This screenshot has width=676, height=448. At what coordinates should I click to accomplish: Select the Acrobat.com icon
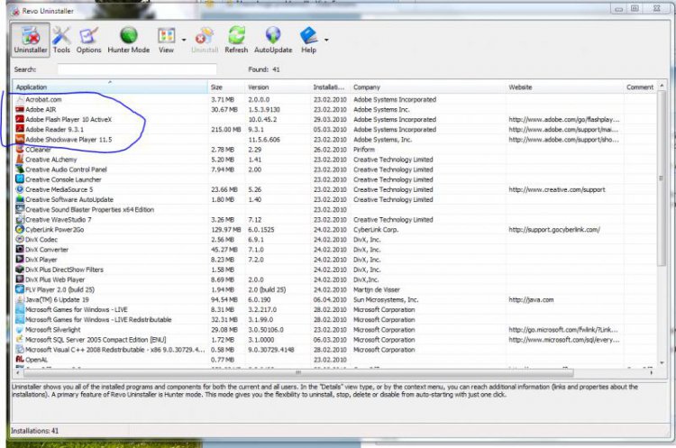20,99
